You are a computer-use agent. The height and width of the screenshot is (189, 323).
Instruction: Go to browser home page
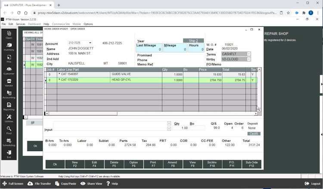26,13
